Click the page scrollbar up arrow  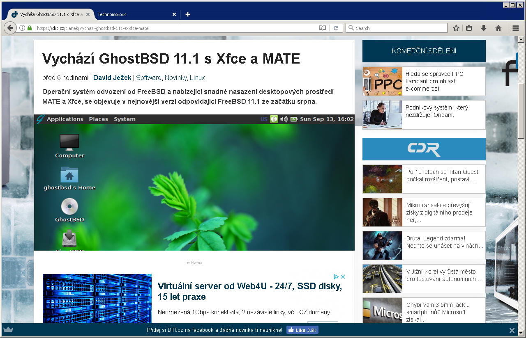(x=521, y=40)
